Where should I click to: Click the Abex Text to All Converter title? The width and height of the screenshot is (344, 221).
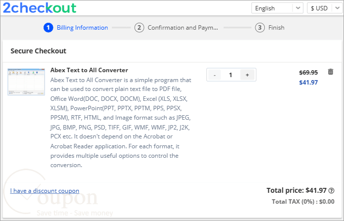(89, 70)
